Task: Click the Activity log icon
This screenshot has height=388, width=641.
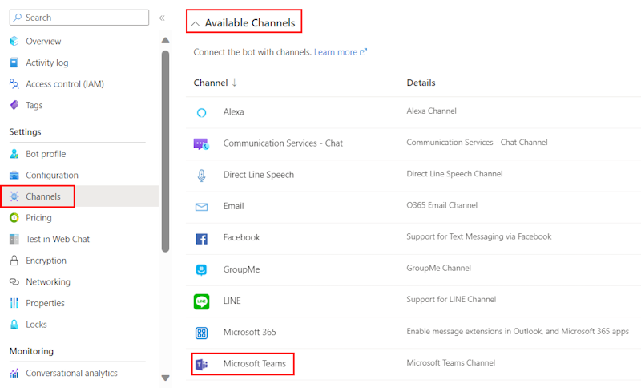Action: click(14, 63)
